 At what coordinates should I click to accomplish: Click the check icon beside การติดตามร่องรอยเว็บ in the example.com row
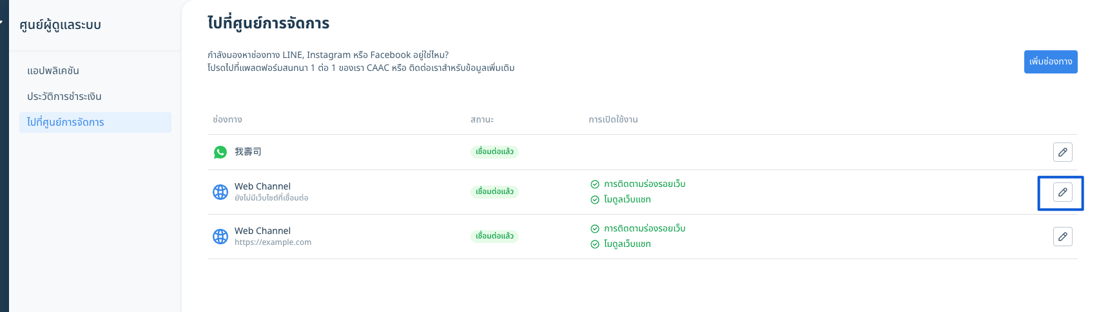click(595, 229)
